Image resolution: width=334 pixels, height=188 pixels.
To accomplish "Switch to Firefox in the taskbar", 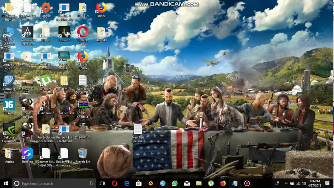I will [223, 183].
